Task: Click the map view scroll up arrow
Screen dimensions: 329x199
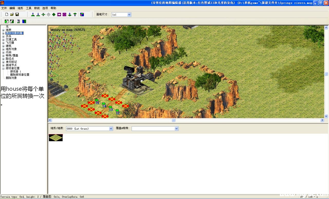Action: coord(326,28)
